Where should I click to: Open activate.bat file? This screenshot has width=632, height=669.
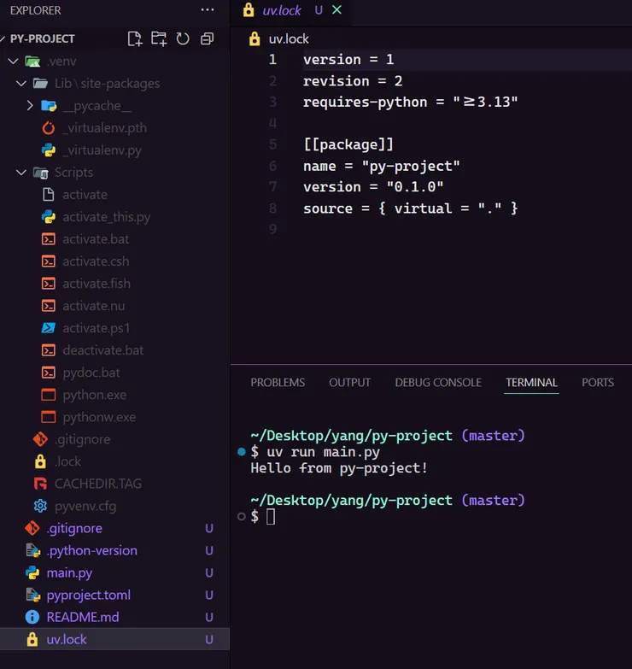[96, 239]
